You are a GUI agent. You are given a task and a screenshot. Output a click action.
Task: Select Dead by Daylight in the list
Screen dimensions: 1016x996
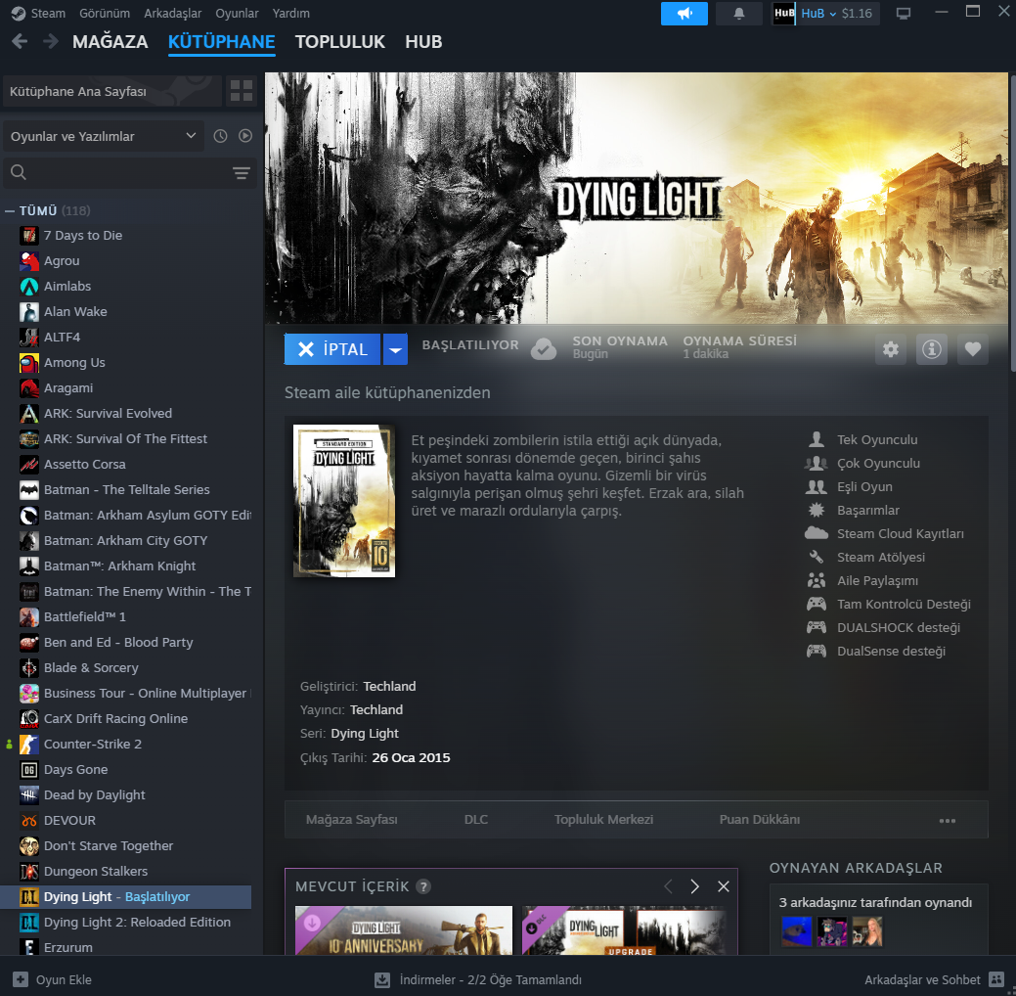point(126,795)
